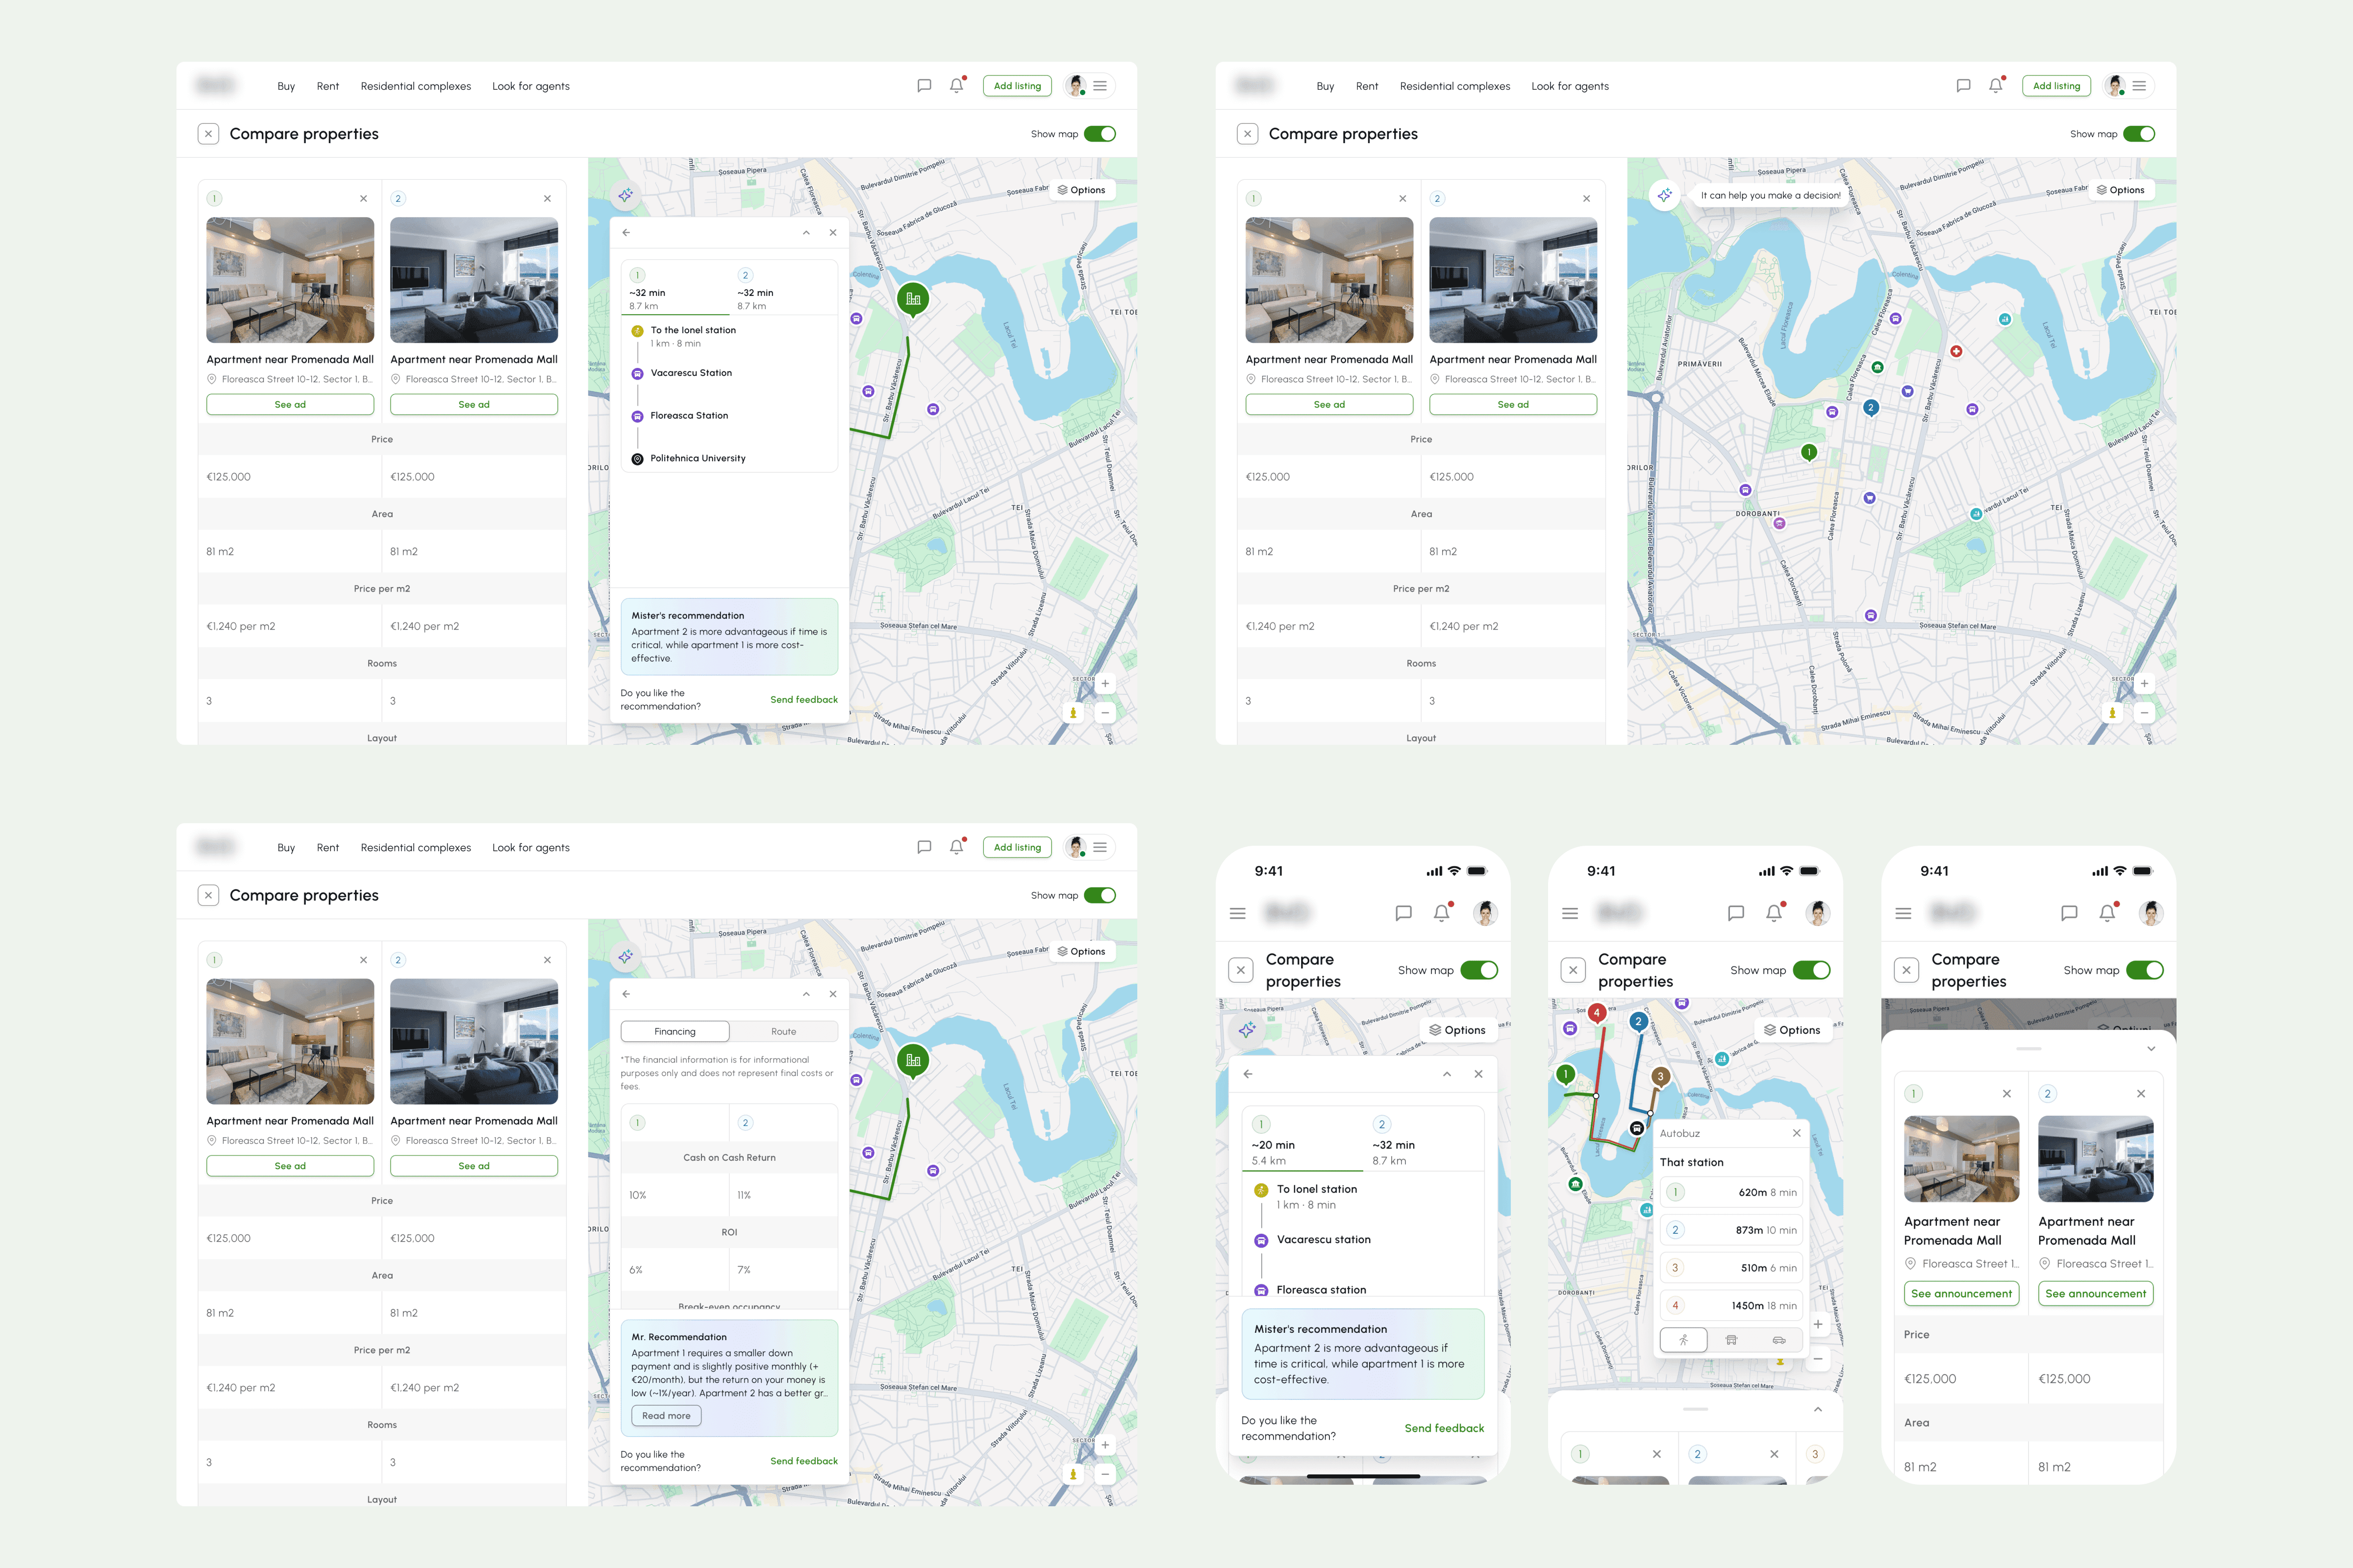The image size is (2353, 1568).
Task: Toggle Show map on screen with decision tooltip
Action: (2139, 134)
